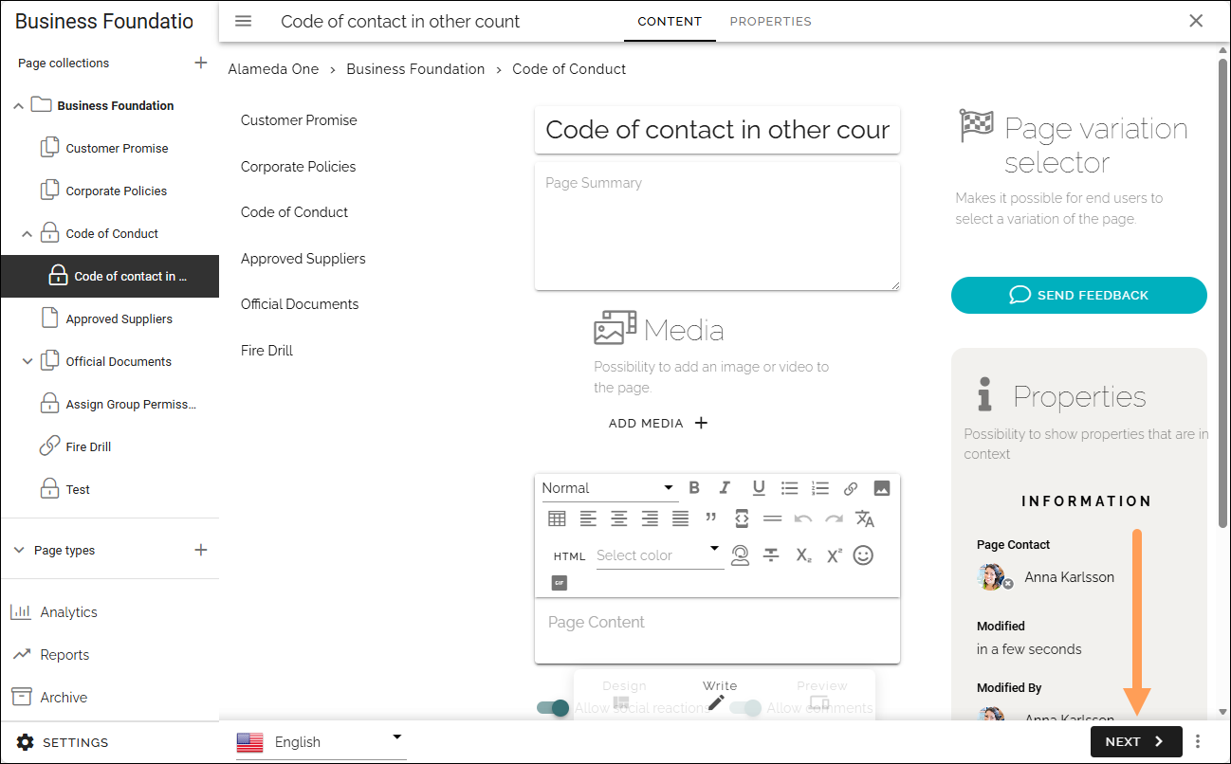Open Archive in the sidebar

coord(49,698)
